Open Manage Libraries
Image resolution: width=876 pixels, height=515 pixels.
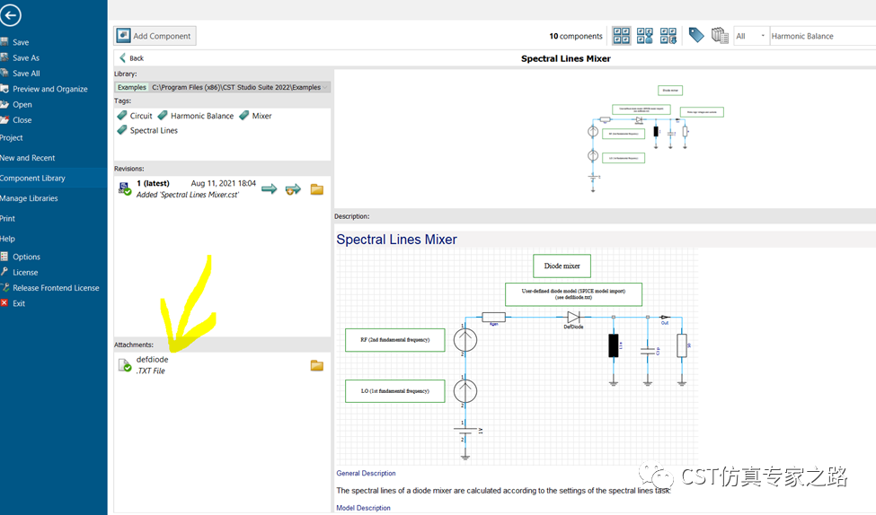[x=29, y=198]
